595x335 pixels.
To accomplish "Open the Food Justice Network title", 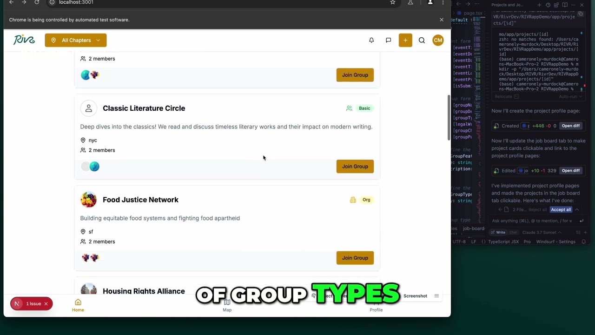I will click(140, 200).
